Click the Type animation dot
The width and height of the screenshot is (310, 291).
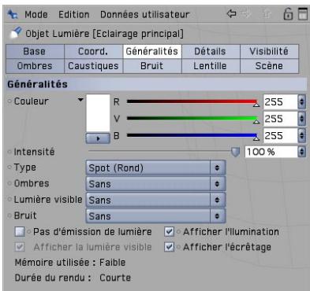click(10, 167)
